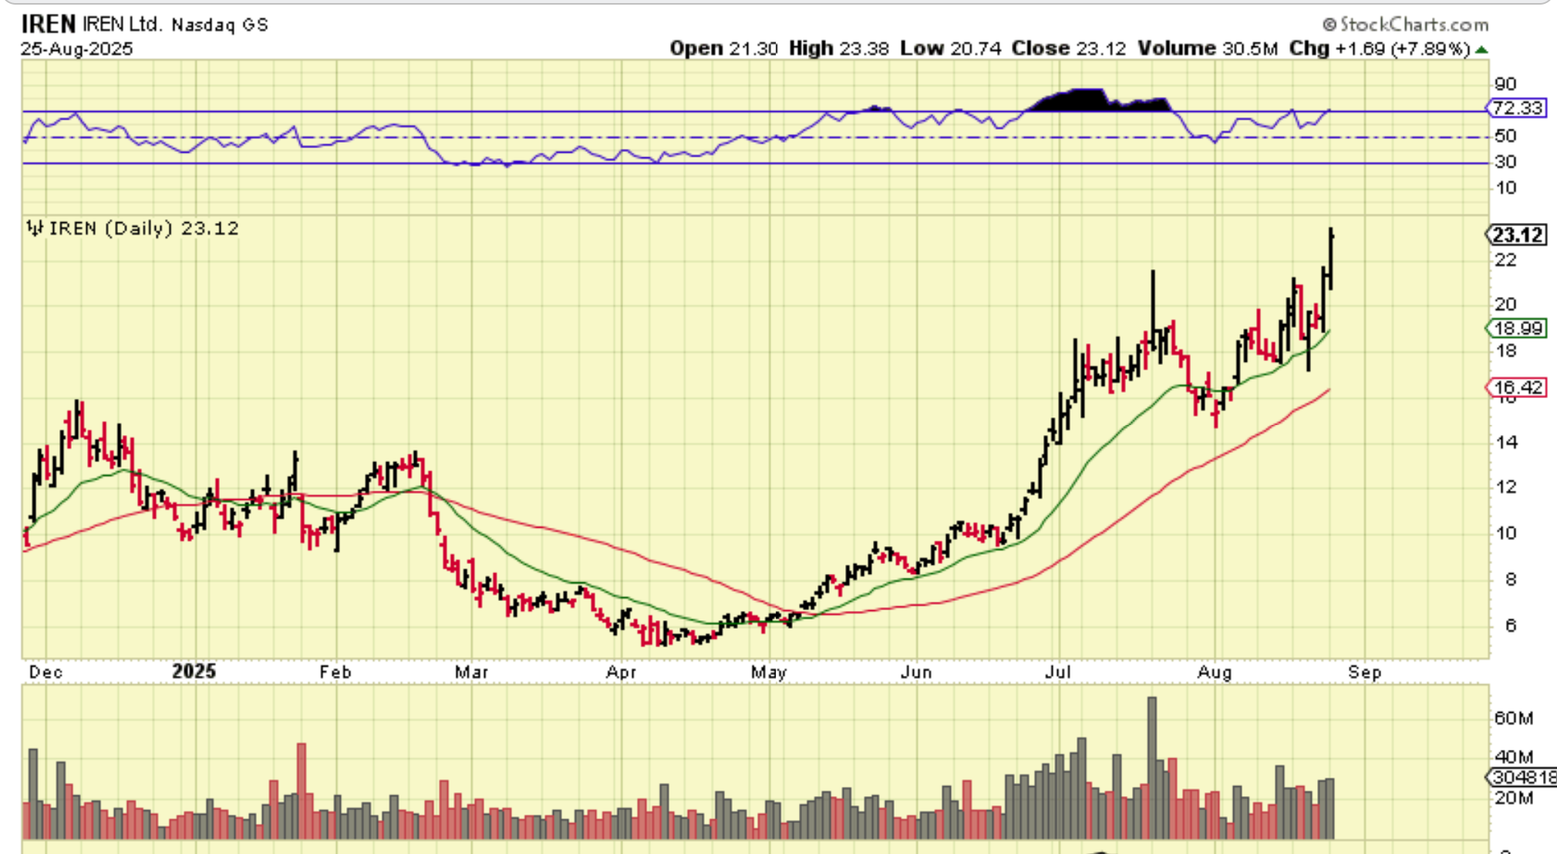Click the volume value tag beside 20M
Image resolution: width=1557 pixels, height=854 pixels.
coord(1522,777)
